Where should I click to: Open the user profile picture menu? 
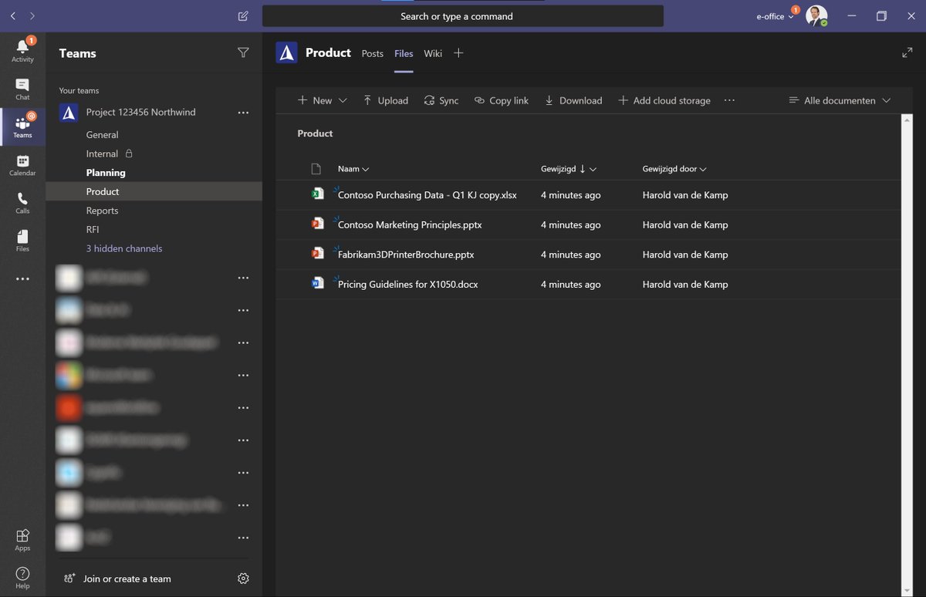click(x=816, y=15)
